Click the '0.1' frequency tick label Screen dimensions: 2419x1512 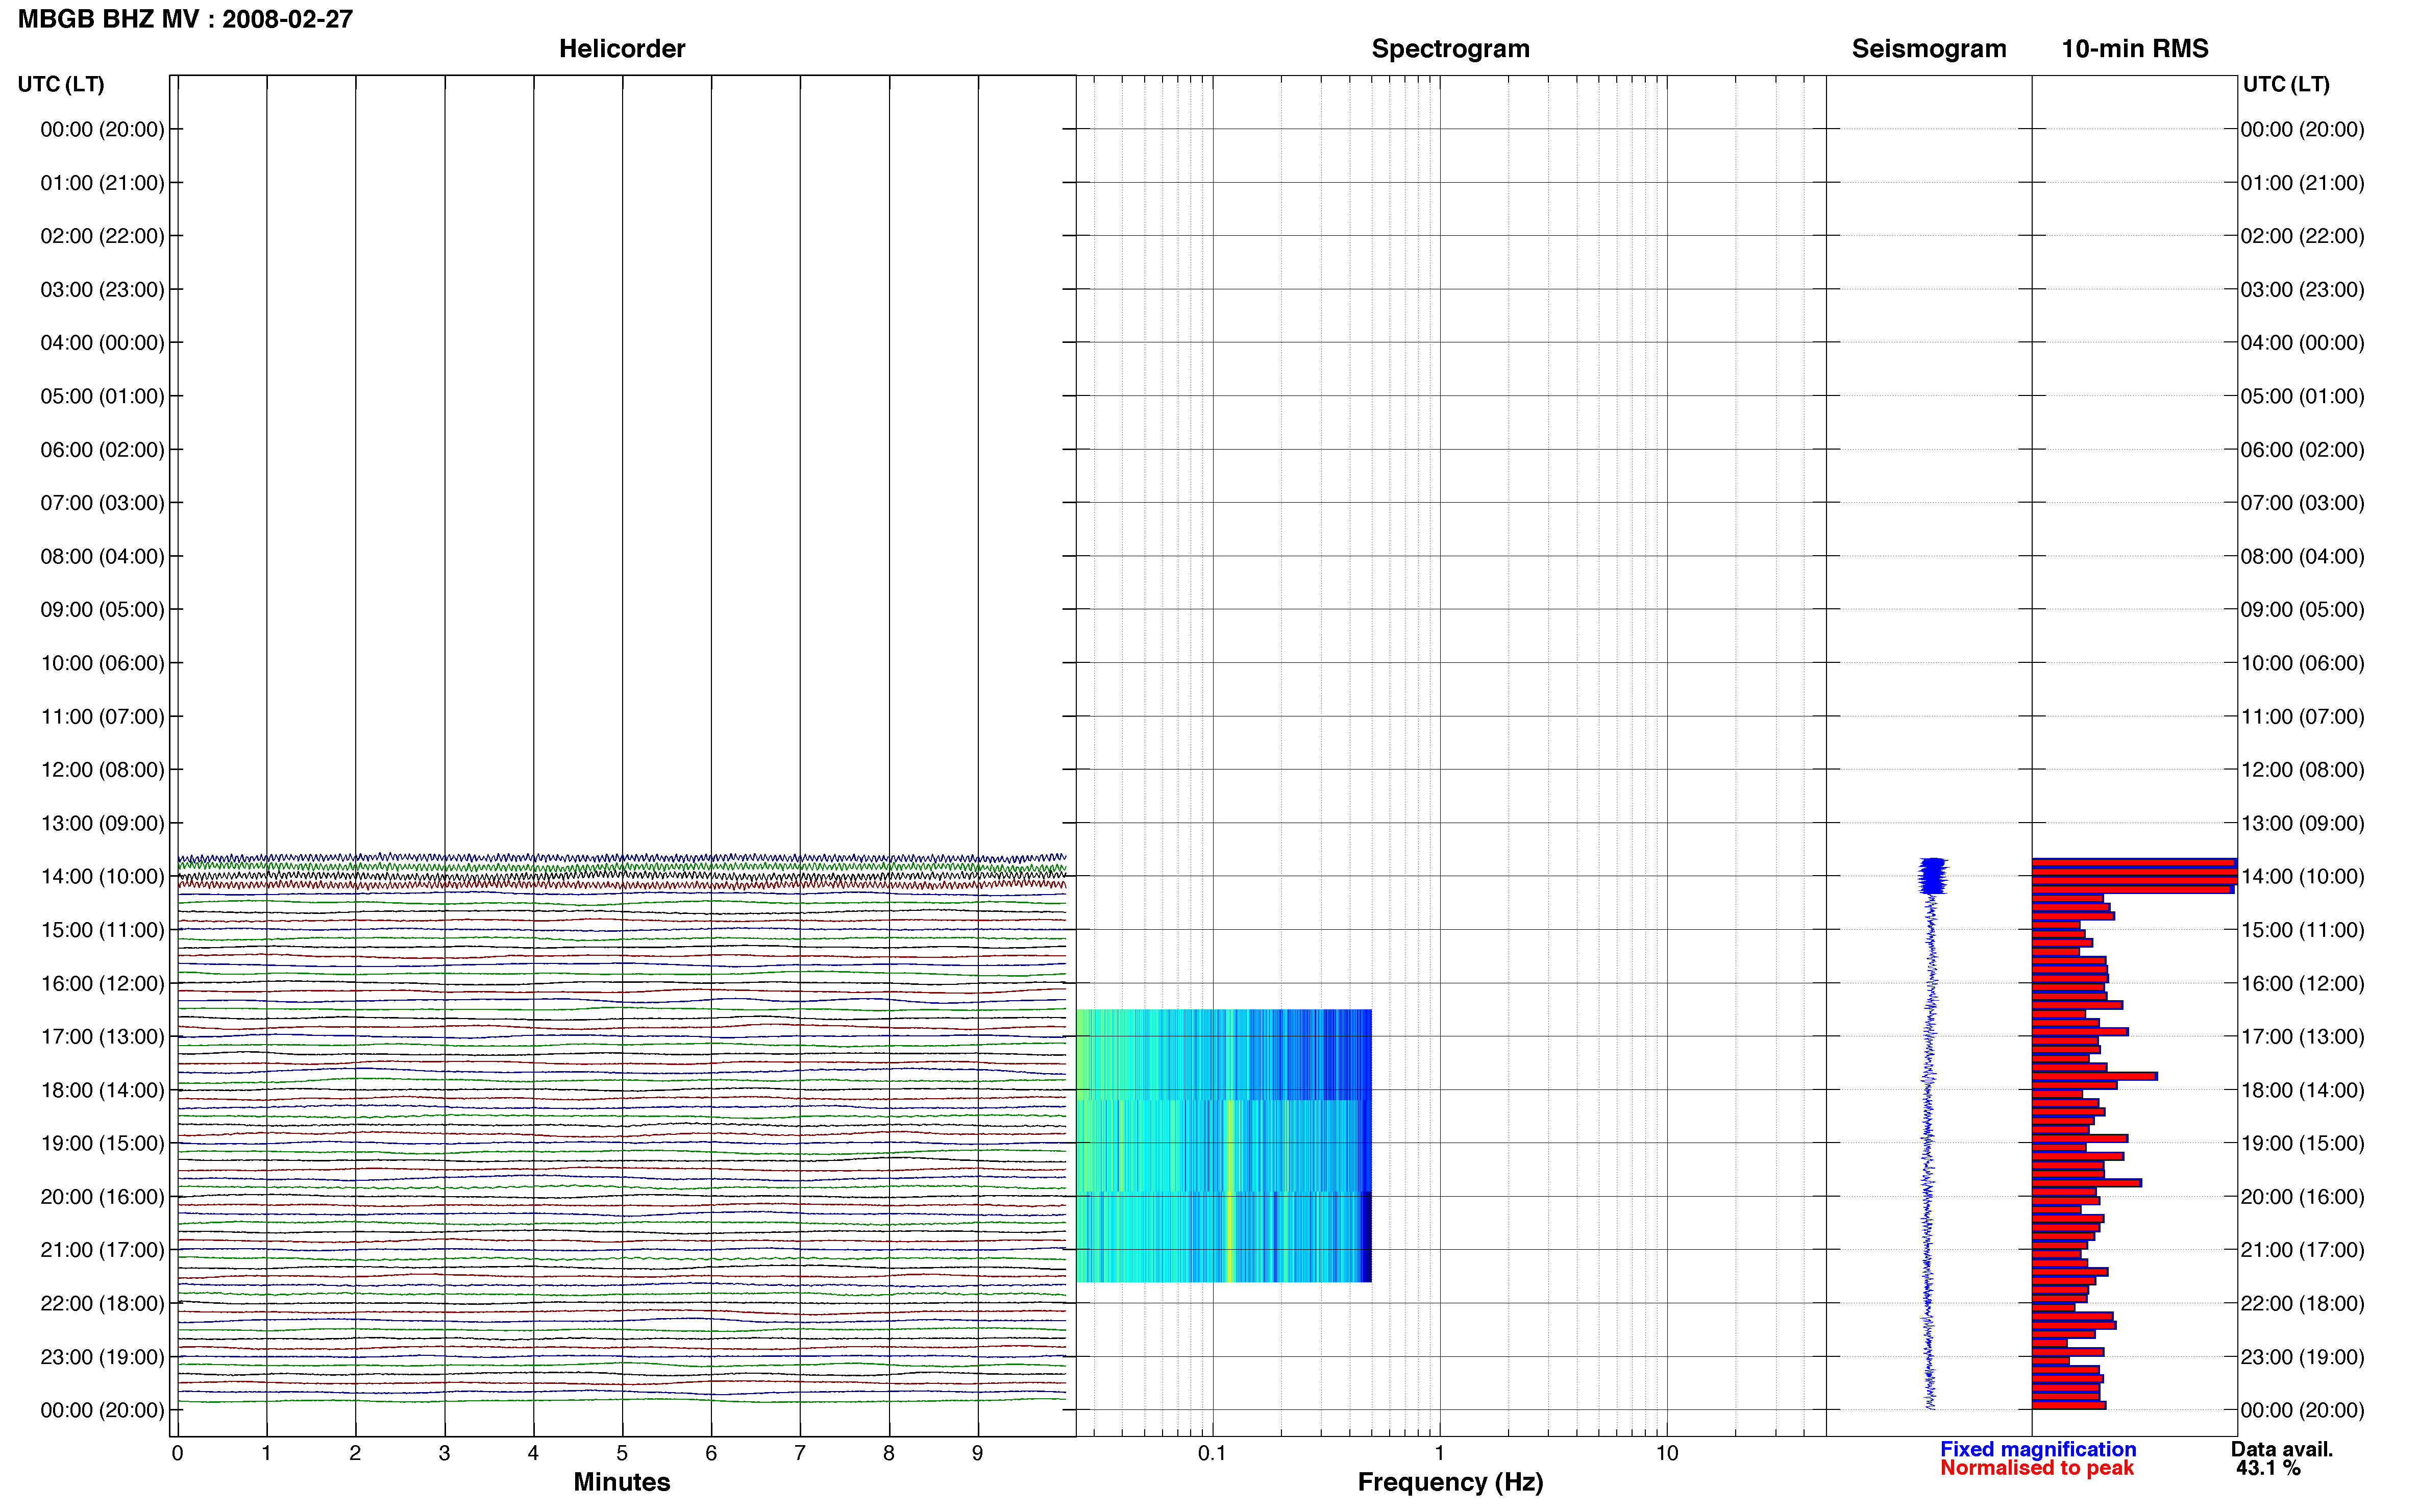1212,1453
